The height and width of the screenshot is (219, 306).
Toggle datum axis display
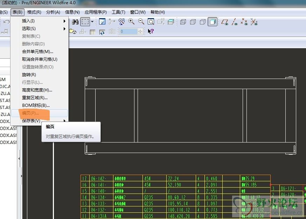pos(235,22)
